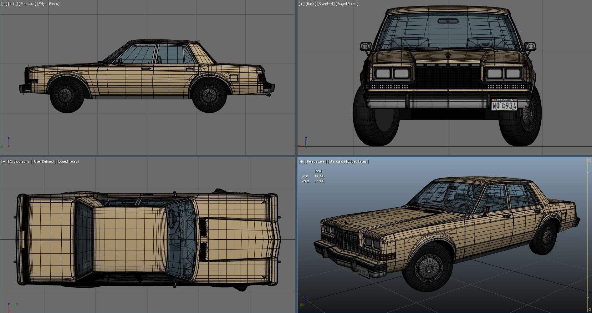Open [Standard] shading menu in Left viewport
Image resolution: width=592 pixels, height=313 pixels.
pyautogui.click(x=28, y=4)
